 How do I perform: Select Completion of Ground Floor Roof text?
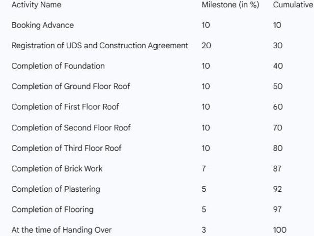[x=71, y=87]
